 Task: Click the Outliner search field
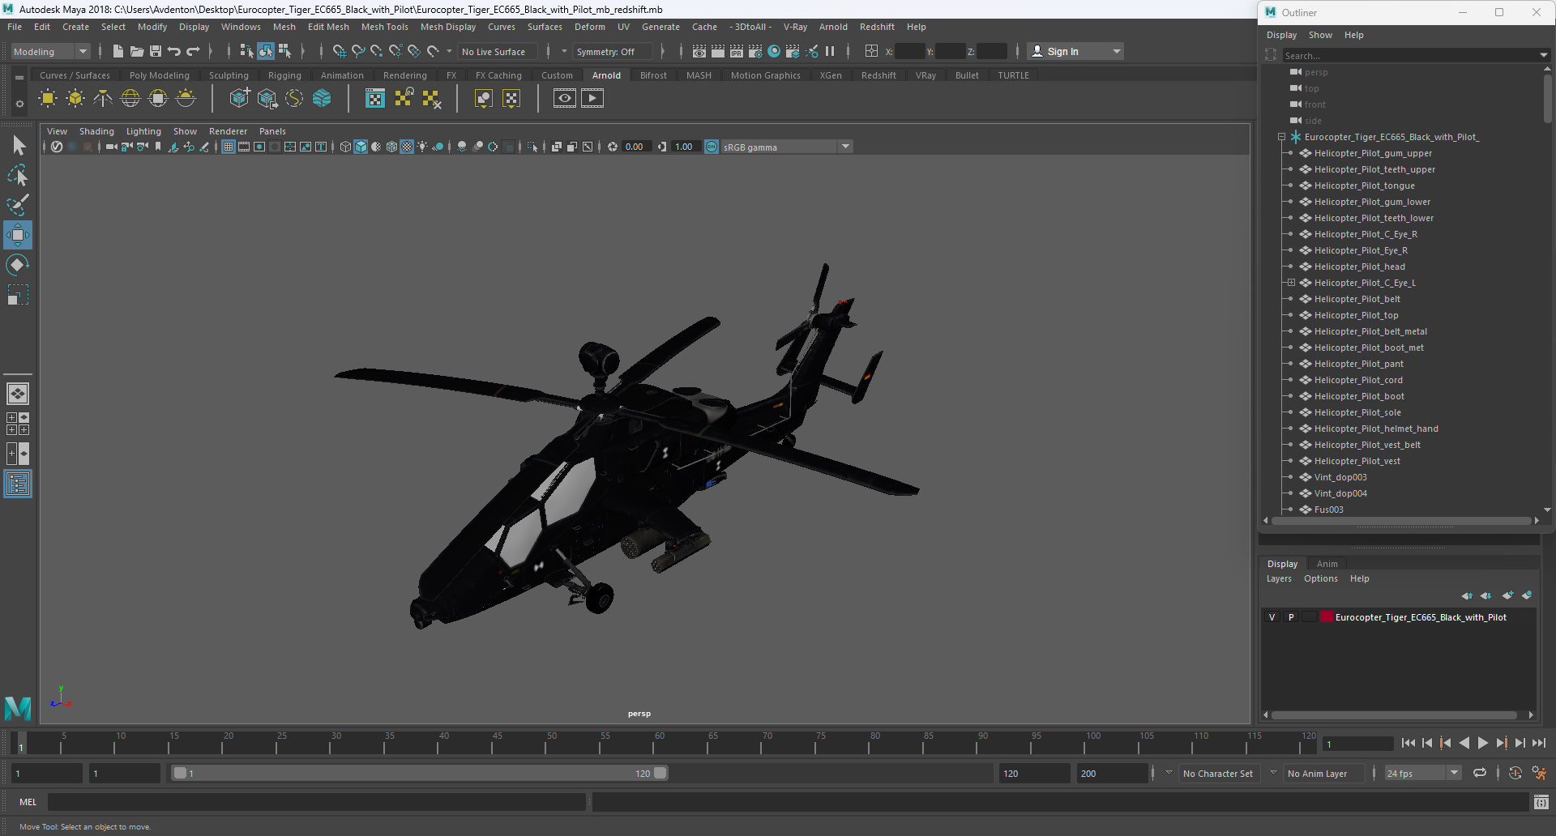click(x=1409, y=55)
